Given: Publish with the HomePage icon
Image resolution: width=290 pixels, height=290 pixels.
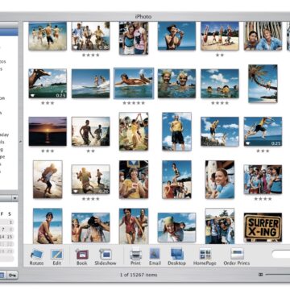Looking at the screenshot, I should 205,254.
